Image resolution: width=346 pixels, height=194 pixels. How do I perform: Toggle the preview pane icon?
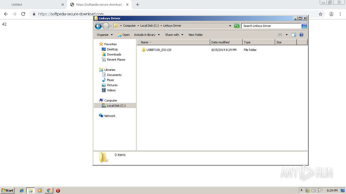294,35
